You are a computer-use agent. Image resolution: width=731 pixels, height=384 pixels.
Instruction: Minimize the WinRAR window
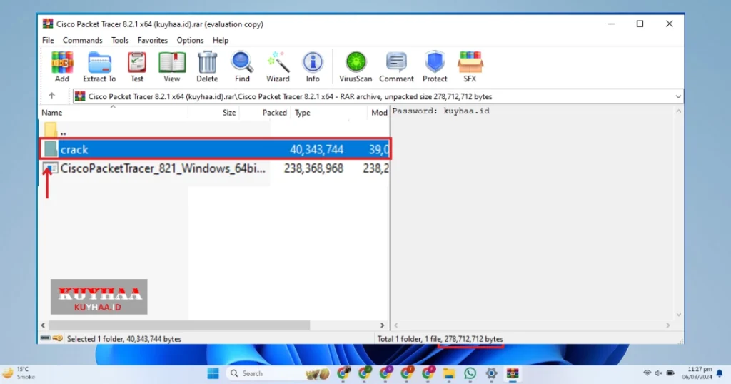pyautogui.click(x=611, y=24)
